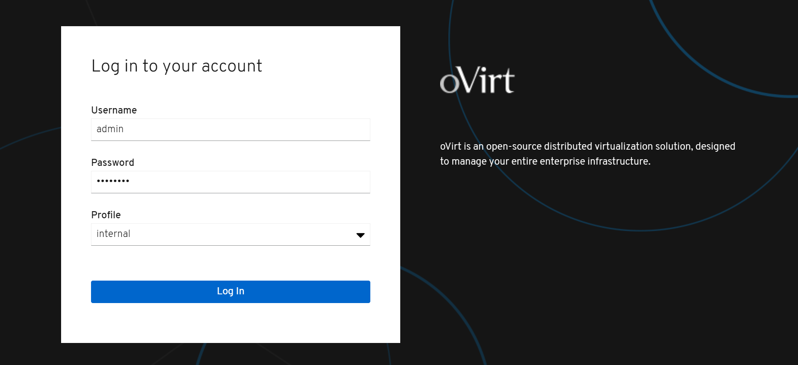
Task: Click the "admin" text in Username
Action: (x=110, y=129)
